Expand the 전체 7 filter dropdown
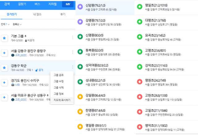This screenshot has height=135, width=198. (5, 24)
